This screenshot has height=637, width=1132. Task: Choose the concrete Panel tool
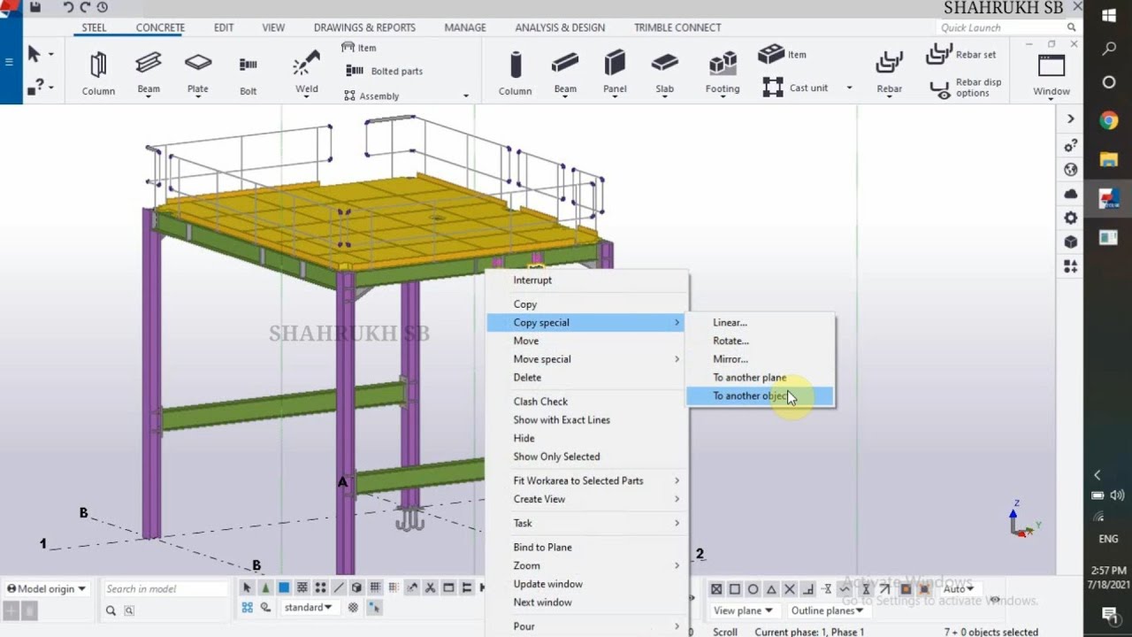tap(615, 73)
